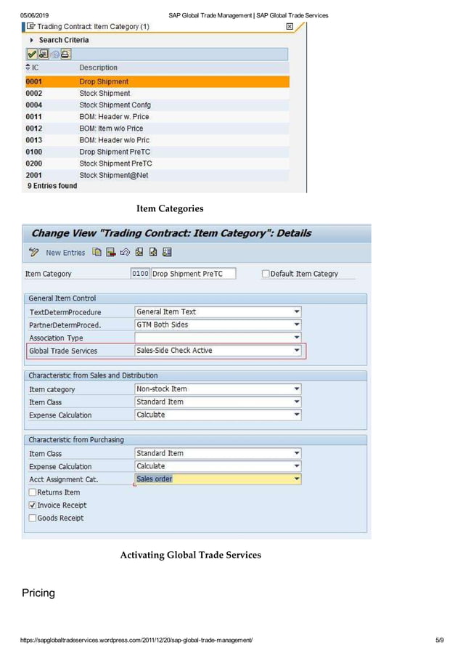Open Sales Expense Calculation dropdown
463x655 pixels.
tap(296, 415)
